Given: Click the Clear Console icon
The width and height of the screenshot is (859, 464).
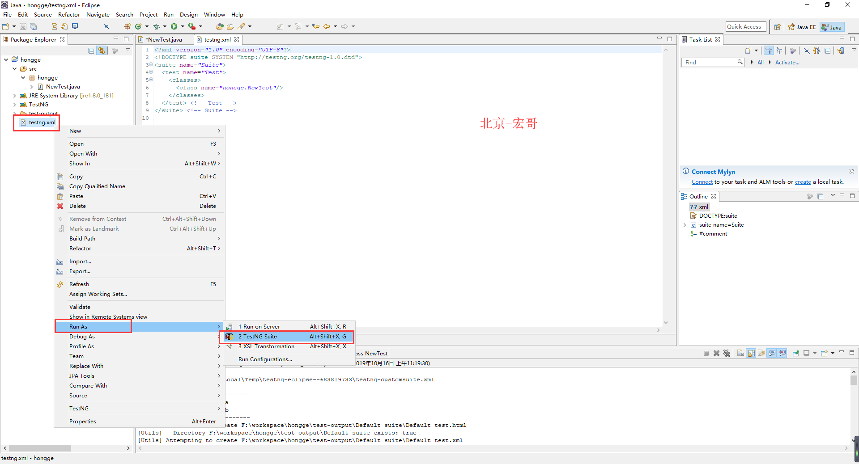Looking at the screenshot, I should tap(740, 353).
